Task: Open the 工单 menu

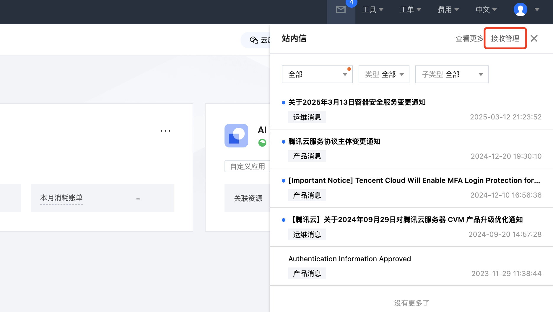Action: coord(411,10)
